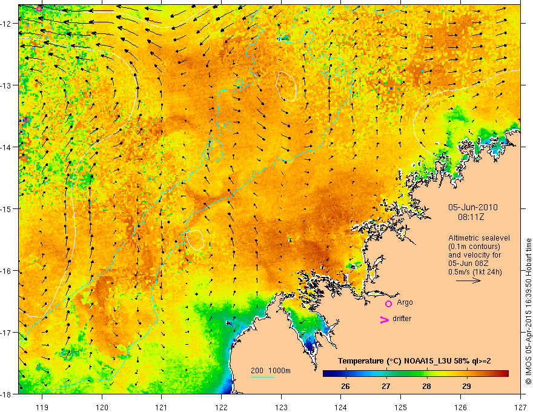Click the longitude axis label 120
Image resolution: width=533 pixels, height=412 pixels.
102,408
